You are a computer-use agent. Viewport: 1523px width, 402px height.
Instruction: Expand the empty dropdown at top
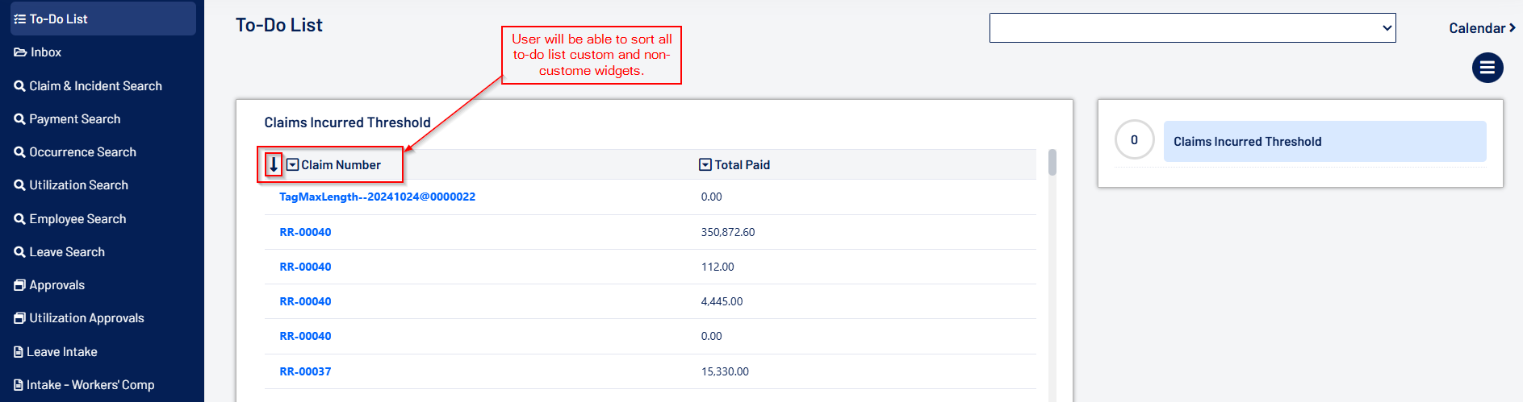coord(1192,28)
